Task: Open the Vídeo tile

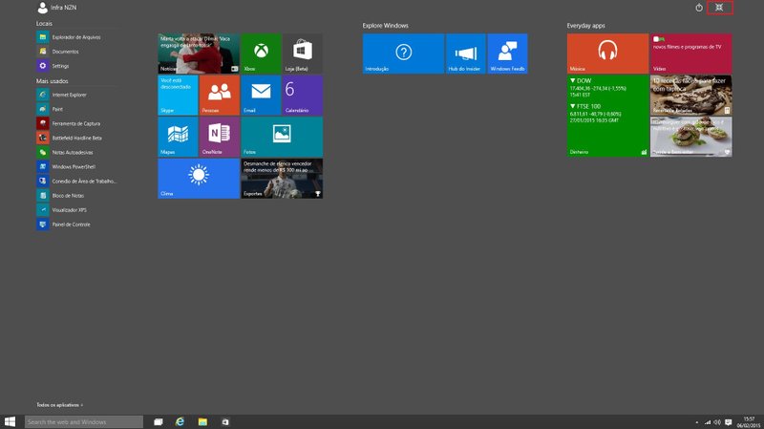Action: (x=690, y=54)
